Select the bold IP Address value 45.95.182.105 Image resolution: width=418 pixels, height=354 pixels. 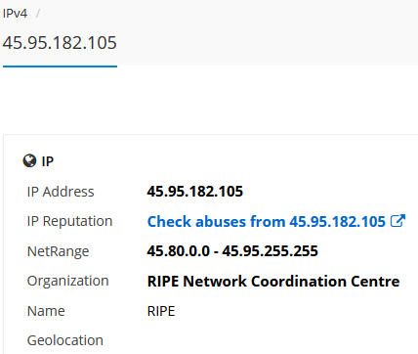click(195, 192)
